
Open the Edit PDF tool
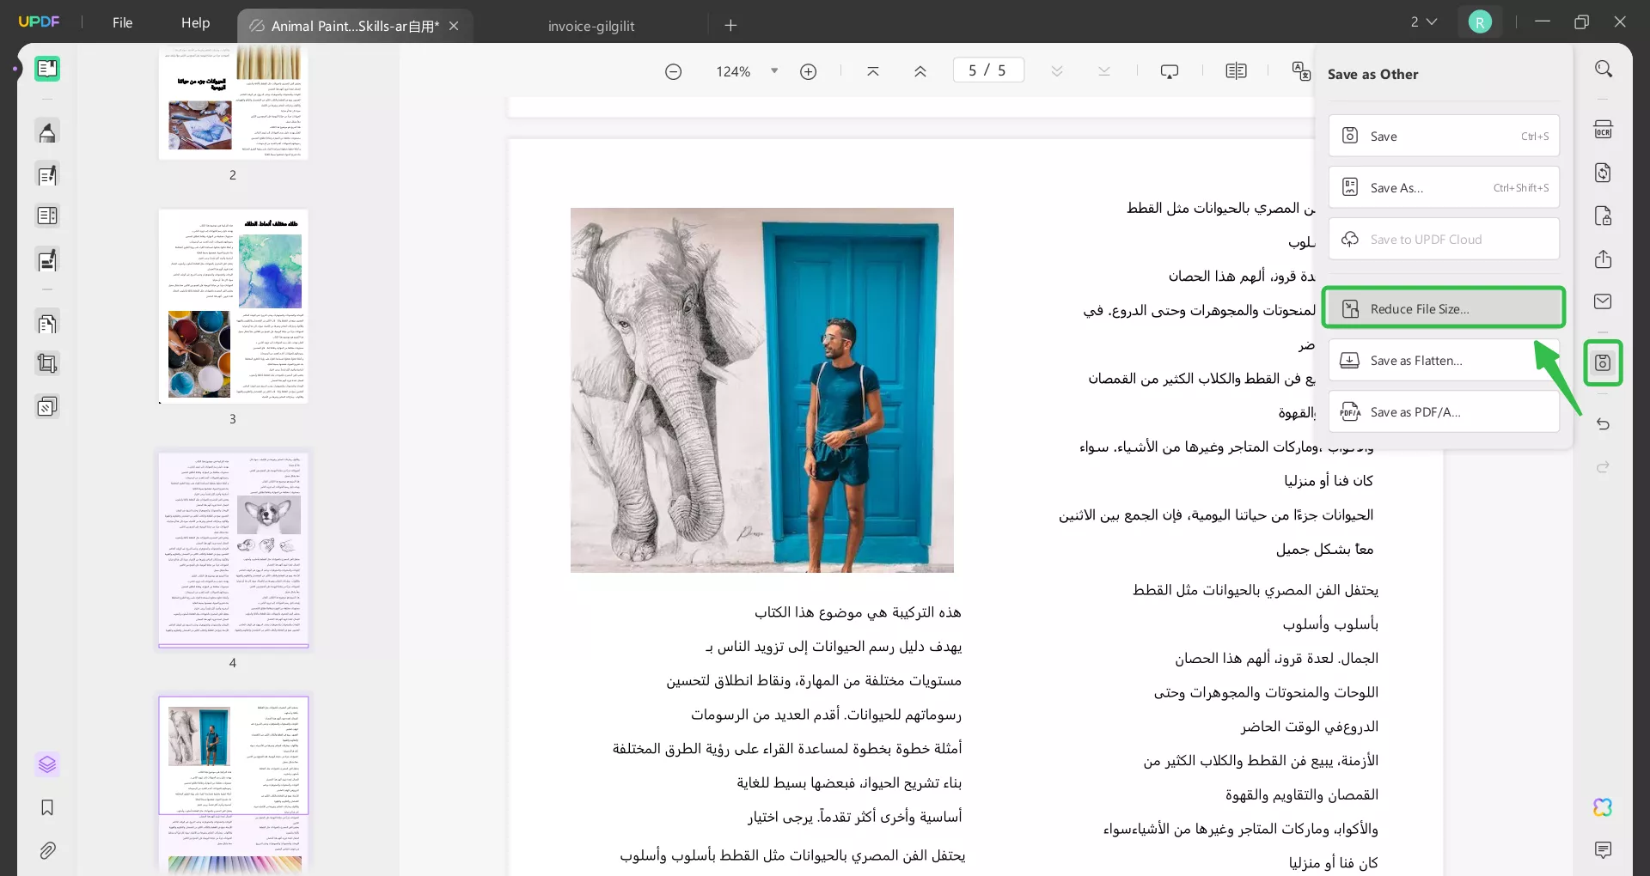[47, 174]
